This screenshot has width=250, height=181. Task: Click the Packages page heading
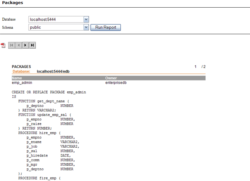point(12,3)
